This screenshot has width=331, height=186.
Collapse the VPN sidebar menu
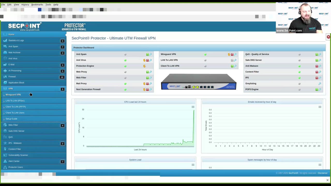click(x=33, y=89)
